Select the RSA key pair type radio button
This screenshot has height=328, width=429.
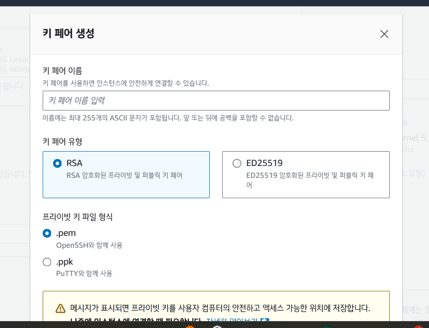click(x=57, y=163)
